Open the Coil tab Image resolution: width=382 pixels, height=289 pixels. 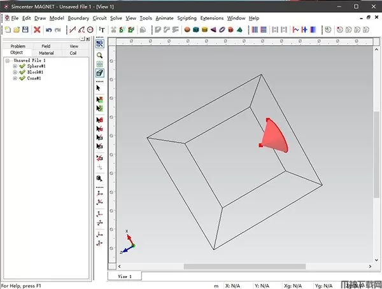point(73,53)
